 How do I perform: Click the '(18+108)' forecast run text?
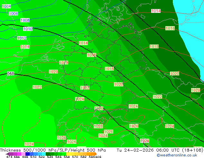pyautogui.click(x=192, y=150)
